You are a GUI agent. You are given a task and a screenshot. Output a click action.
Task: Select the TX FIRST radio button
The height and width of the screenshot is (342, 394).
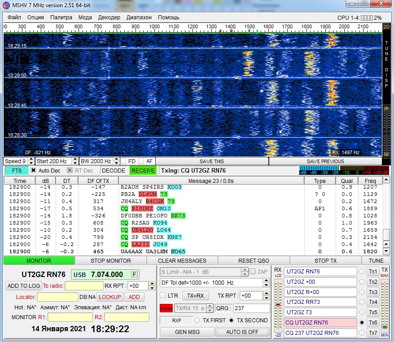[197, 320]
